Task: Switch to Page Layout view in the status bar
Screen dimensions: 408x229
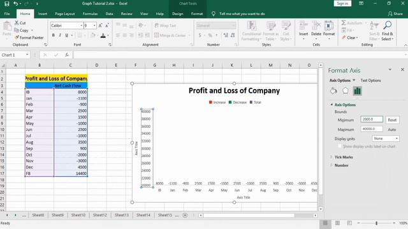Action: pyautogui.click(x=337, y=223)
